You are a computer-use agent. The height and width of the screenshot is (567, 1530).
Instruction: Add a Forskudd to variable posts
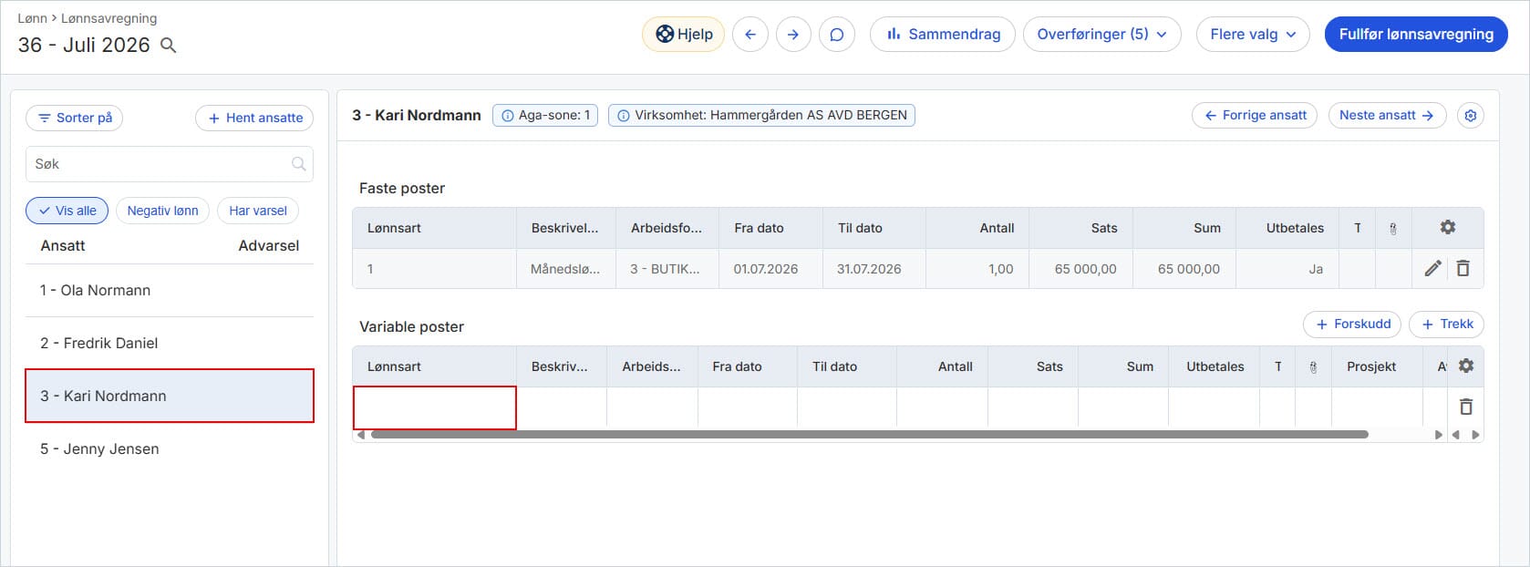(x=1353, y=325)
